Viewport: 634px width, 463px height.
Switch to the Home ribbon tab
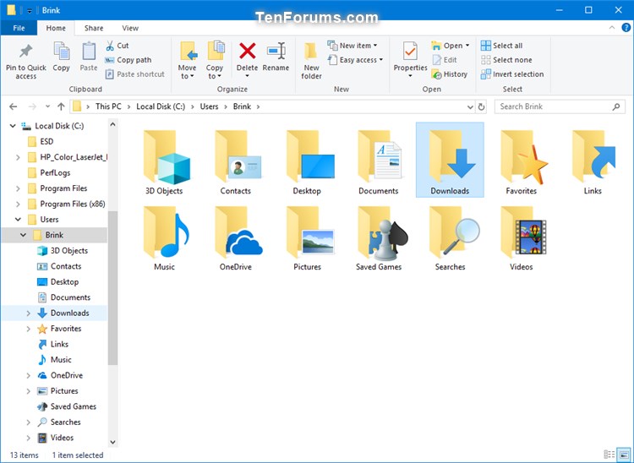point(56,28)
